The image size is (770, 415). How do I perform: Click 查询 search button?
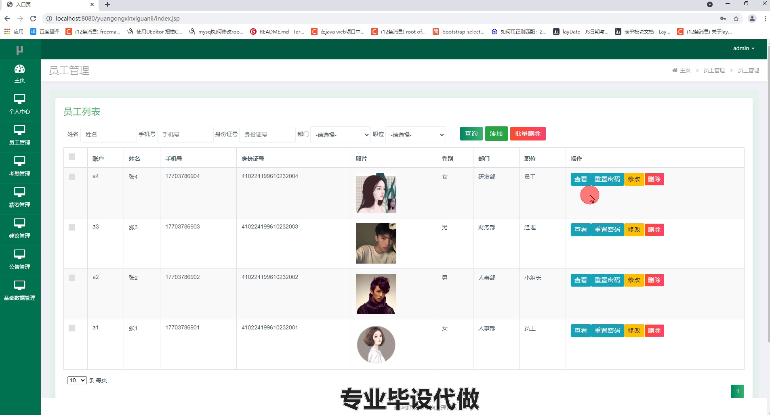[471, 134]
